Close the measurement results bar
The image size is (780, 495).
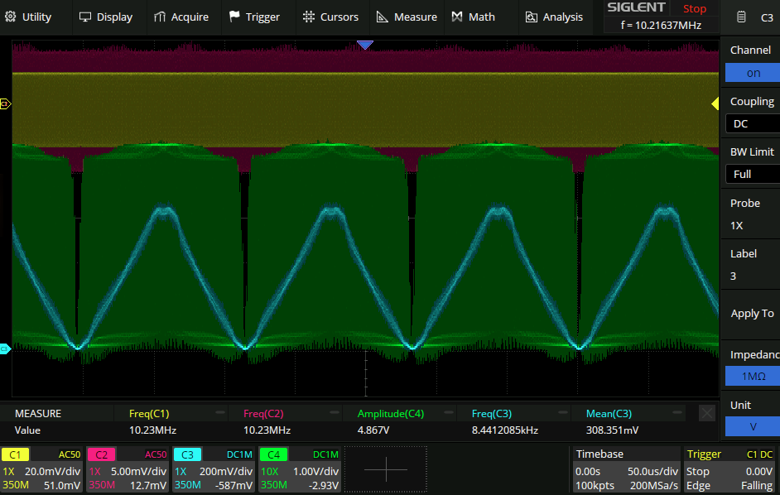706,413
